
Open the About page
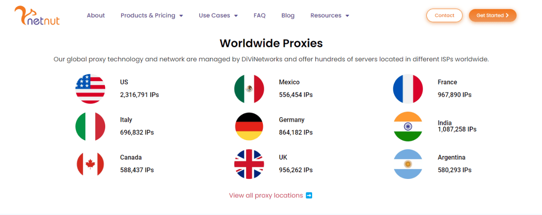(96, 15)
